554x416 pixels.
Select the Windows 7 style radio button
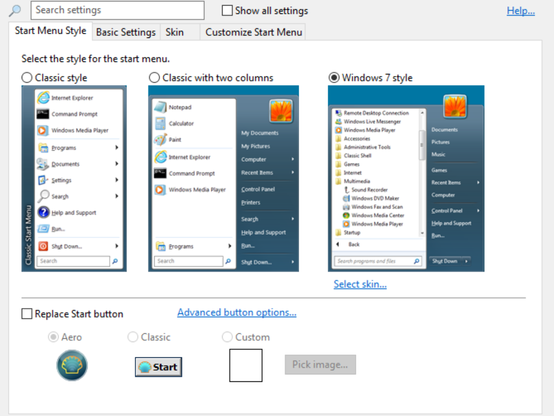click(x=334, y=78)
